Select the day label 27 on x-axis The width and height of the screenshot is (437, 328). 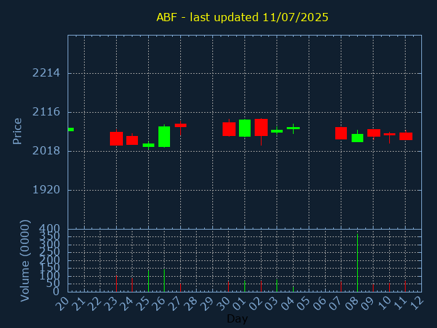click(175, 303)
